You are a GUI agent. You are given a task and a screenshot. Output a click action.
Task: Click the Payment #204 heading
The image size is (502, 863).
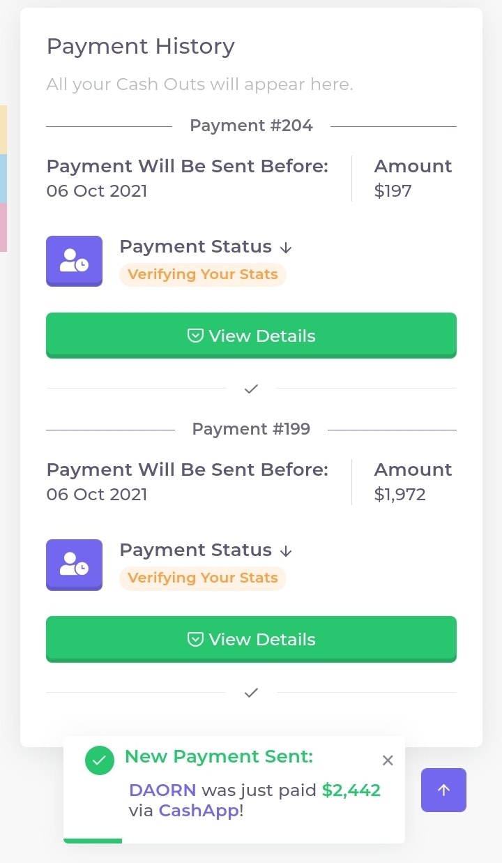251,126
